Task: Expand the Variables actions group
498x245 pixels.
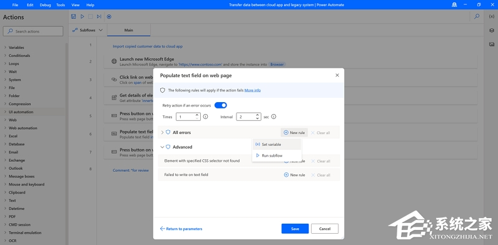Action: coord(5,48)
